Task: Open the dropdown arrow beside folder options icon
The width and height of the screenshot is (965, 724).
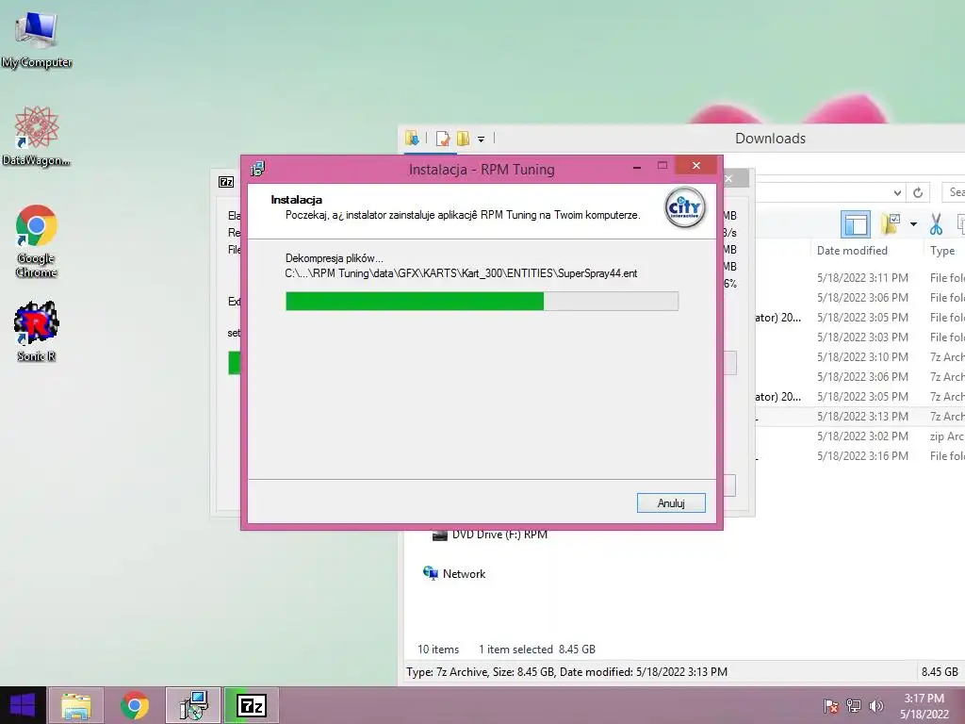Action: 913,224
